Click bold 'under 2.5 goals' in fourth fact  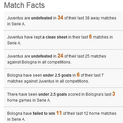(57, 75)
